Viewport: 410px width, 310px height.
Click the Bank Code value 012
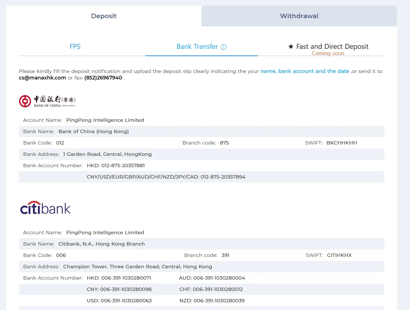[x=60, y=143]
